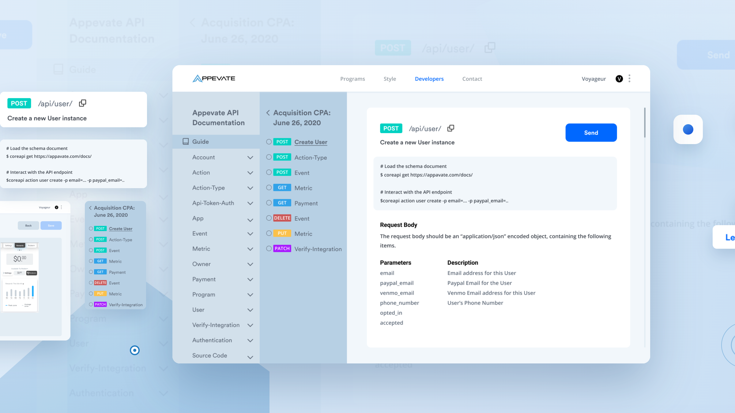The width and height of the screenshot is (735, 413).
Task: Expand the Program section chevron
Action: [250, 295]
